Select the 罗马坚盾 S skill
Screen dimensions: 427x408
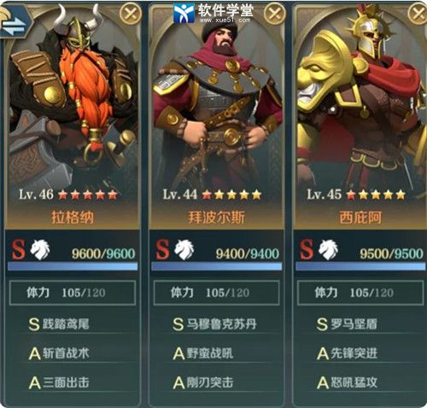point(347,324)
